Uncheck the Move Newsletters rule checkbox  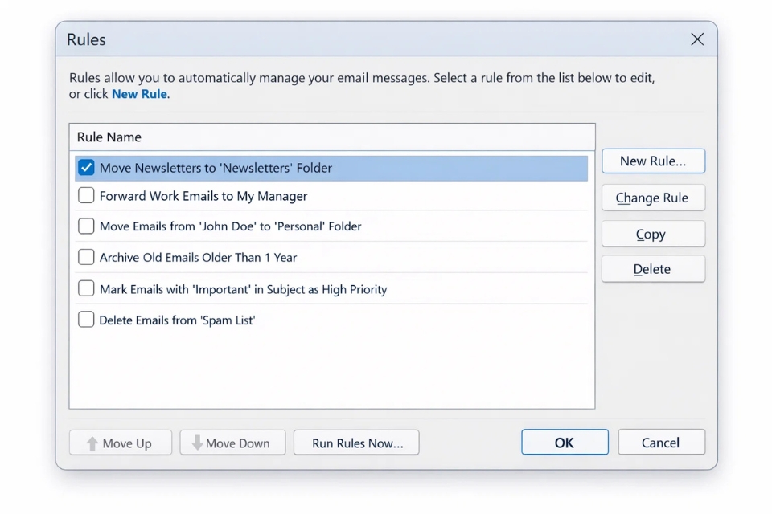(86, 168)
